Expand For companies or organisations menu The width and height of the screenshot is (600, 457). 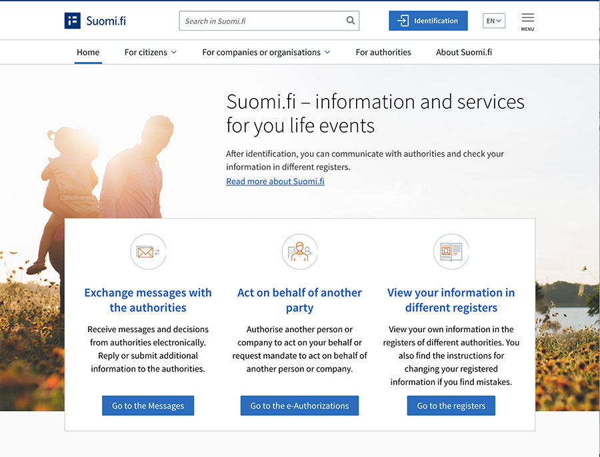point(266,52)
